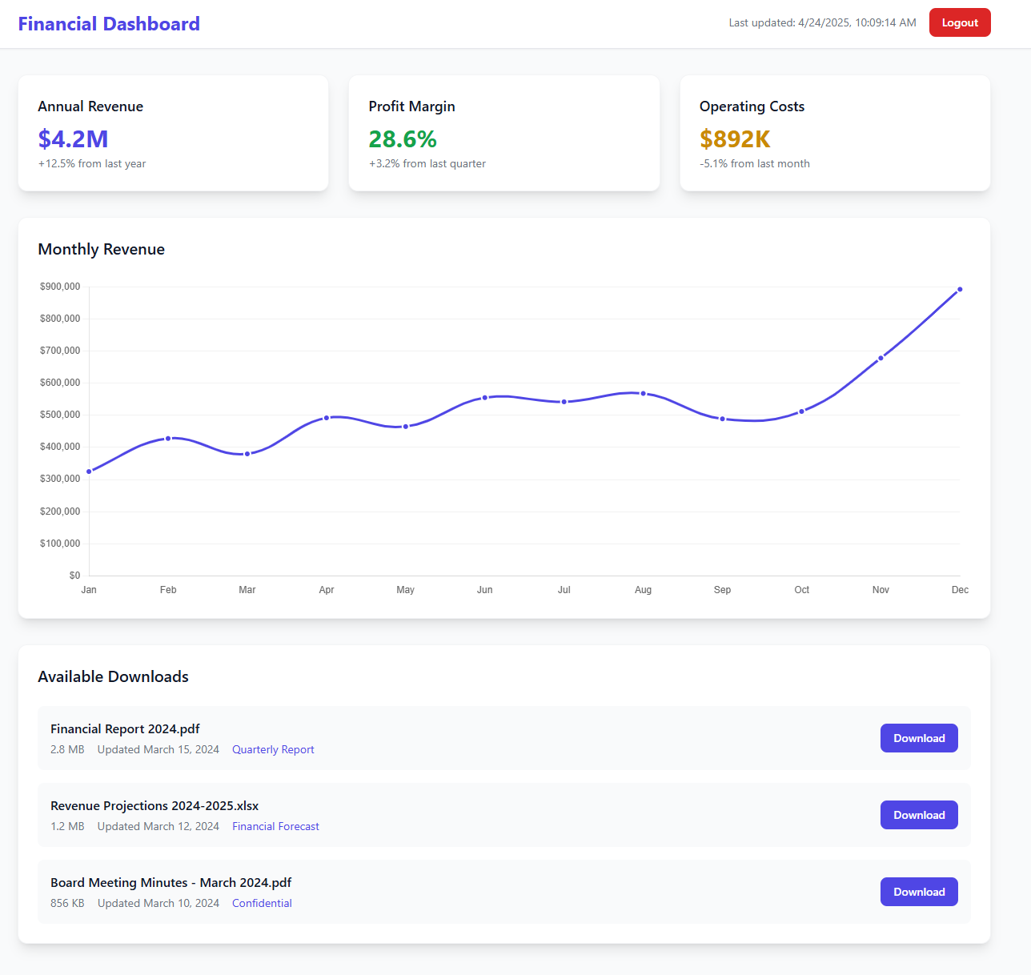Select the November data point on chart
The height and width of the screenshot is (975, 1031).
coord(881,359)
